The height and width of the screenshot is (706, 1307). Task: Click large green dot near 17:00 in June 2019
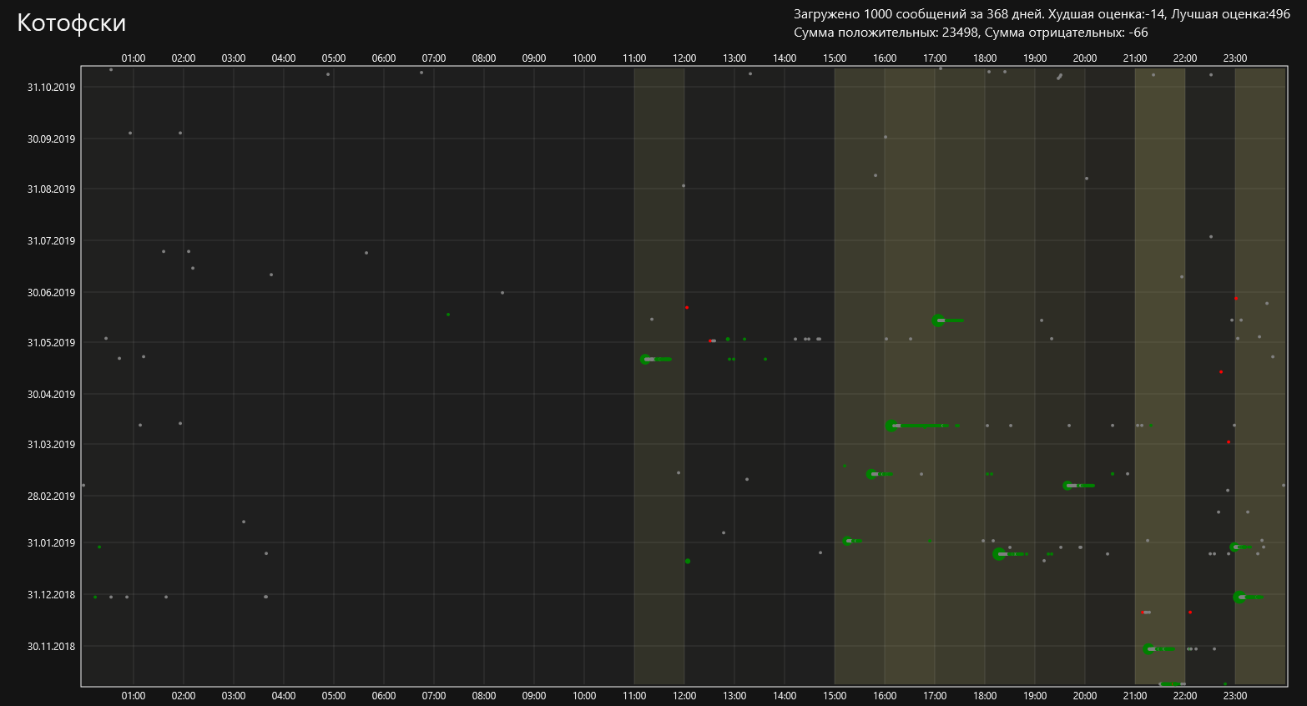tap(938, 320)
